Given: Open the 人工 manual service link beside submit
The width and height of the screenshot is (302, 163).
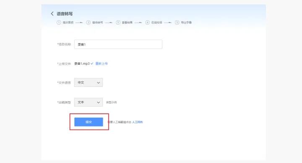Looking at the screenshot, I should pyautogui.click(x=137, y=122).
